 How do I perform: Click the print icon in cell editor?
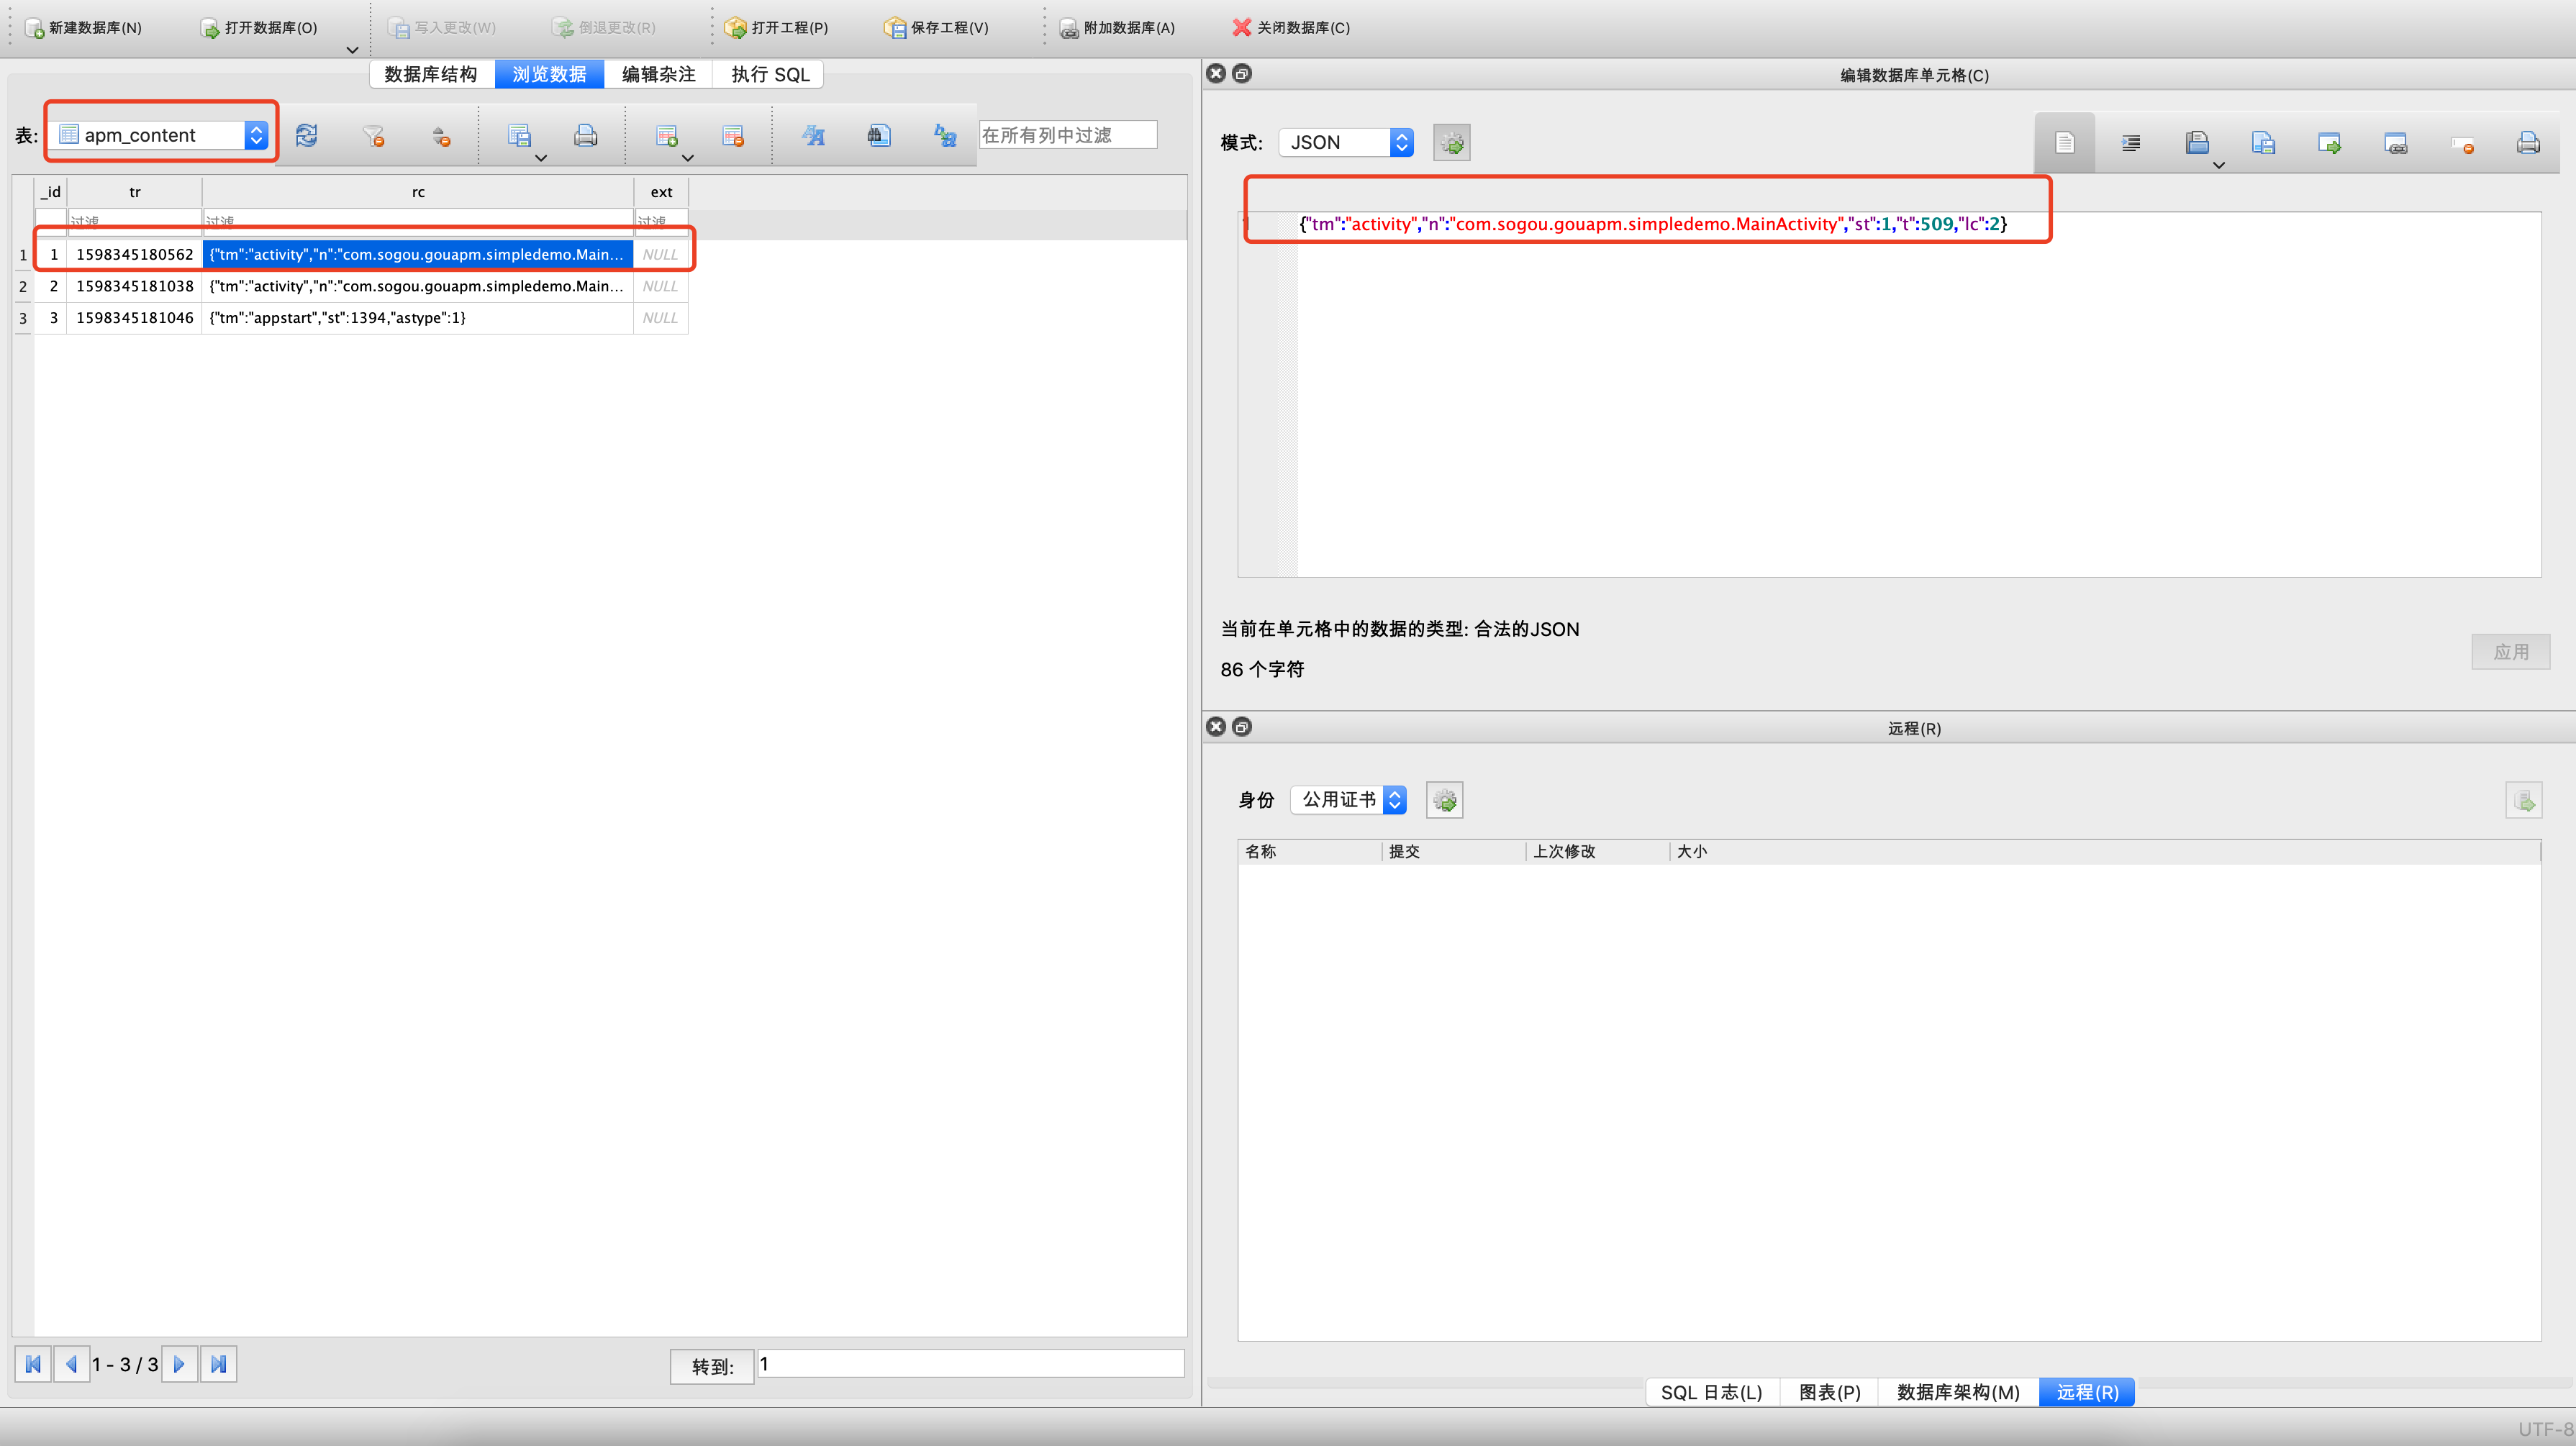(x=2527, y=143)
